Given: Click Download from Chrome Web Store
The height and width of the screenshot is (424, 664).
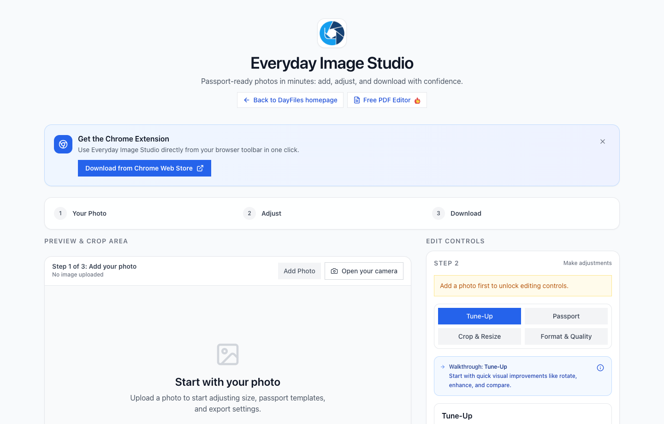Looking at the screenshot, I should [x=144, y=168].
